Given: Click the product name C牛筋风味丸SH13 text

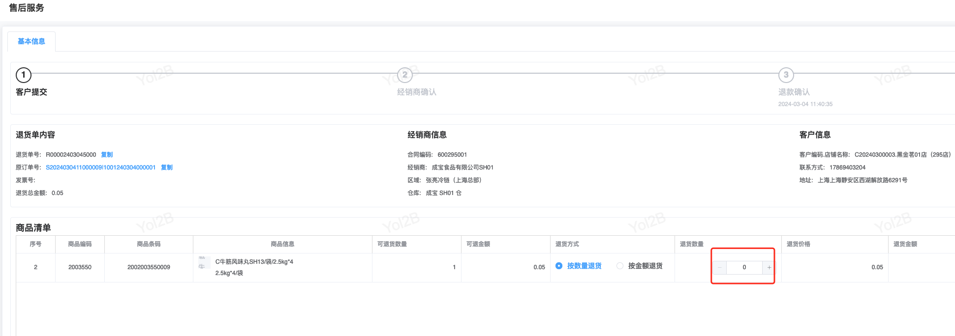Looking at the screenshot, I should tap(254, 262).
